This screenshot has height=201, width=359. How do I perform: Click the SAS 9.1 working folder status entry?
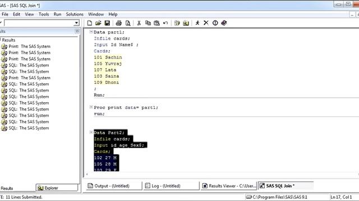click(x=277, y=197)
